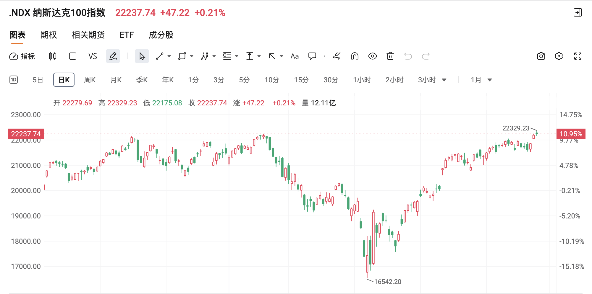
Task: Select the 1分 minute period
Action: 193,80
